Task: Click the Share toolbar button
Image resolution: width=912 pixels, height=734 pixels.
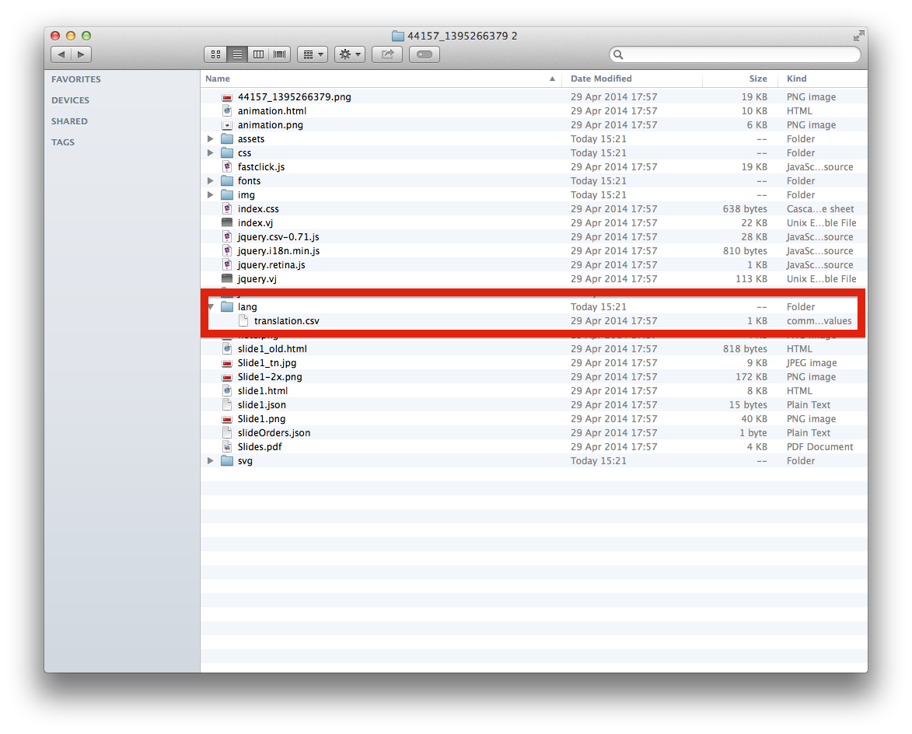Action: coord(386,54)
